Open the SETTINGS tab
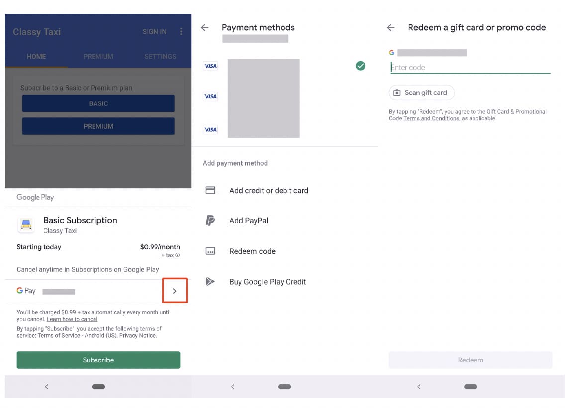 pyautogui.click(x=160, y=57)
